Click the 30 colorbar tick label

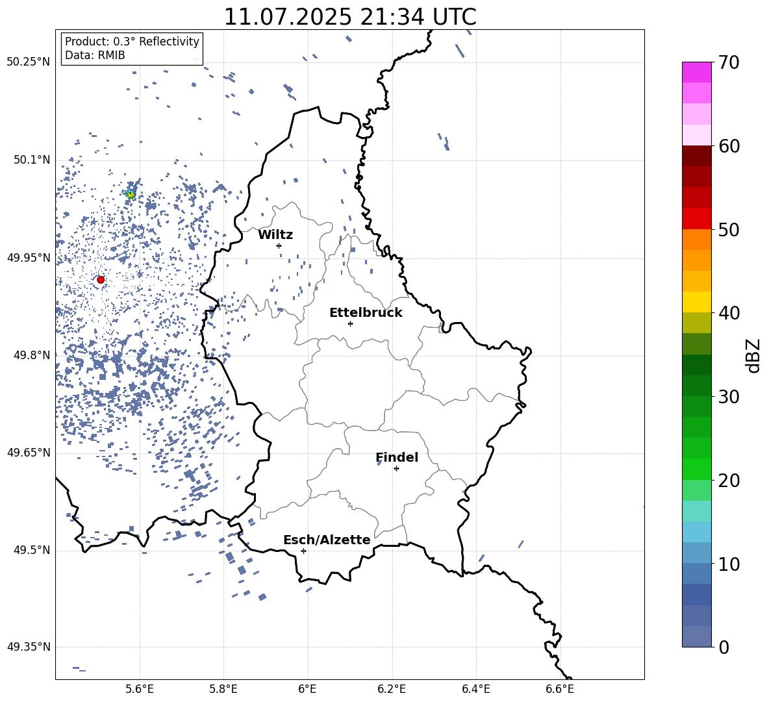point(729,397)
